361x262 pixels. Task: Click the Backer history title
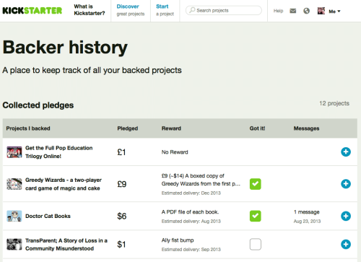[65, 48]
